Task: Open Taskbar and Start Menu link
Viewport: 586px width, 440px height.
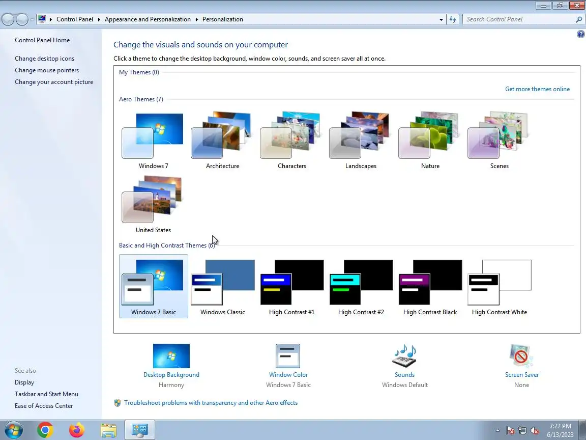Action: (46, 394)
